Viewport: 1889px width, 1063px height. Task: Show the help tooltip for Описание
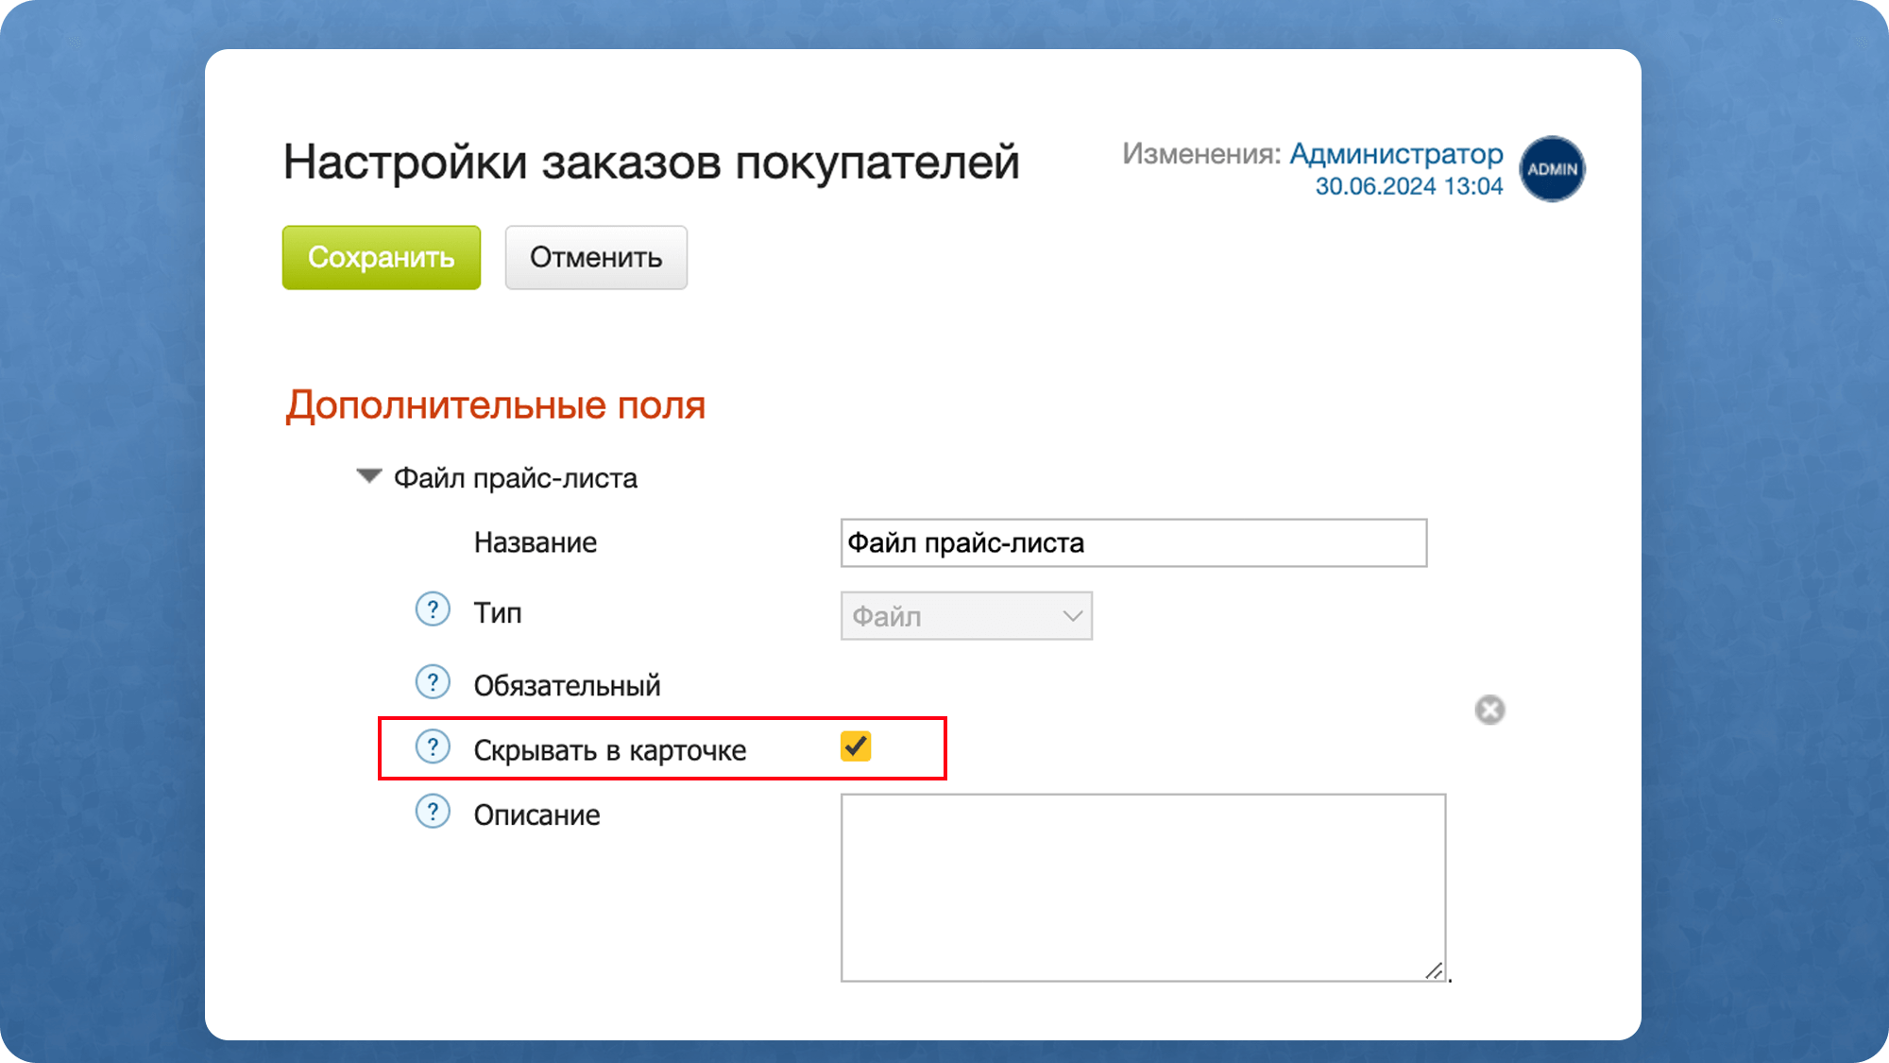(x=433, y=812)
